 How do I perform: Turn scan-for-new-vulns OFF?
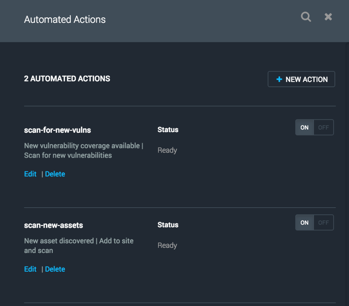click(323, 128)
